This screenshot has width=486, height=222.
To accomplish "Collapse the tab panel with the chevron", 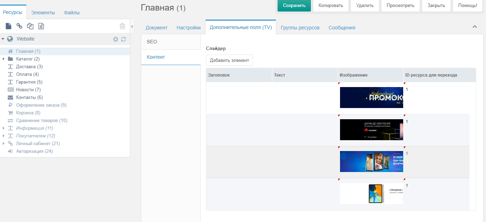I will pos(475,27).
